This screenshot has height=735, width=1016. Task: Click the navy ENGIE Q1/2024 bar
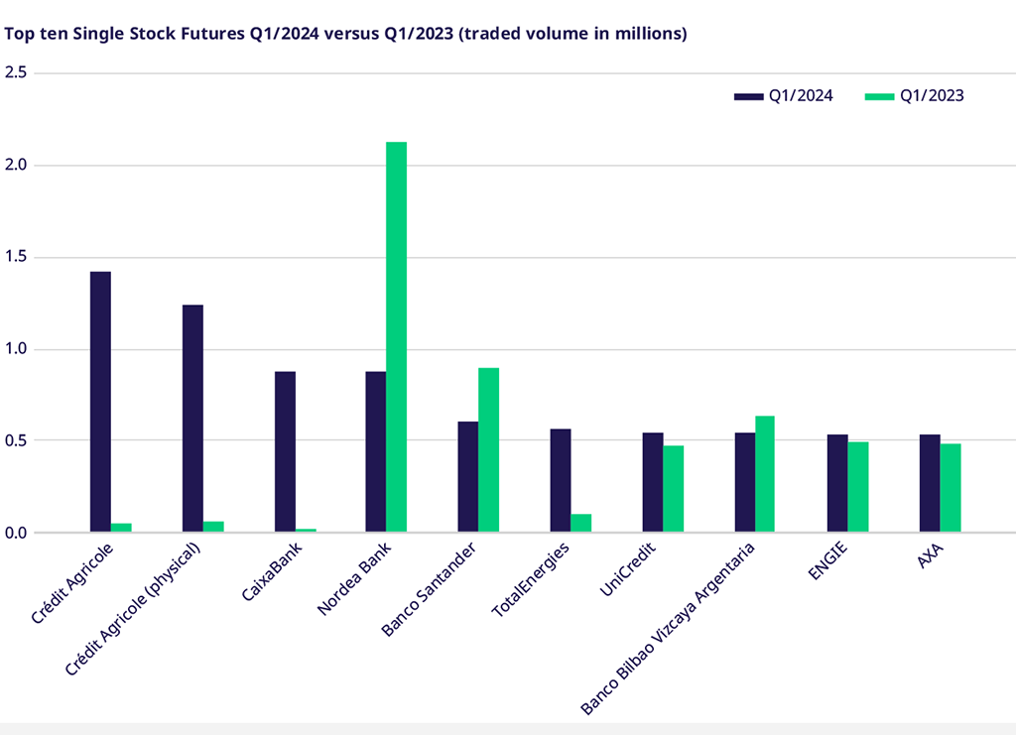pyautogui.click(x=837, y=483)
